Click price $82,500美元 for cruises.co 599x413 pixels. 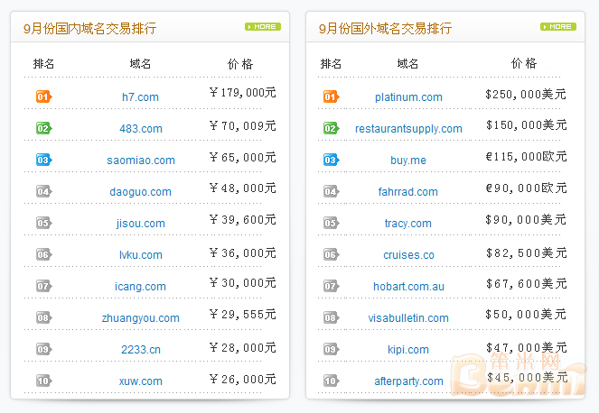pyautogui.click(x=527, y=252)
